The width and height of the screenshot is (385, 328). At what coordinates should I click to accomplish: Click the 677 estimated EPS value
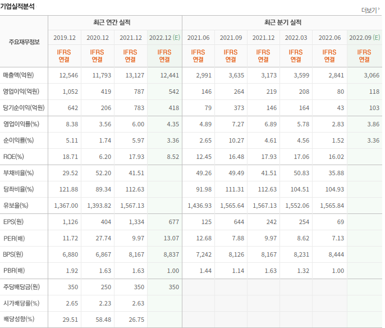tap(174, 222)
